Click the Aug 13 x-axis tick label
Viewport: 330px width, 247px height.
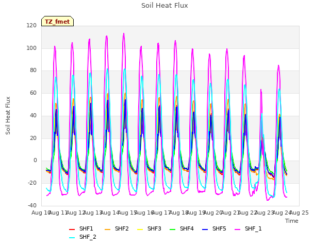tap(93, 213)
